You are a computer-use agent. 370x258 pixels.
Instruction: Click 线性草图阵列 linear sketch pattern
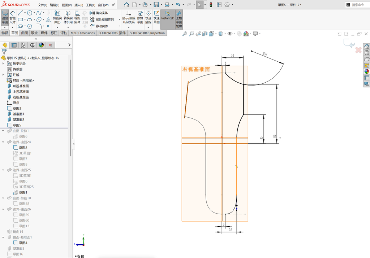click(x=102, y=19)
